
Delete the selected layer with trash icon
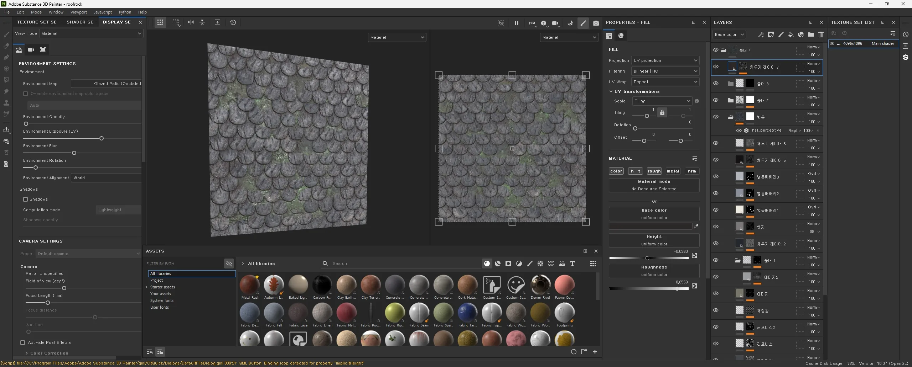pyautogui.click(x=821, y=34)
